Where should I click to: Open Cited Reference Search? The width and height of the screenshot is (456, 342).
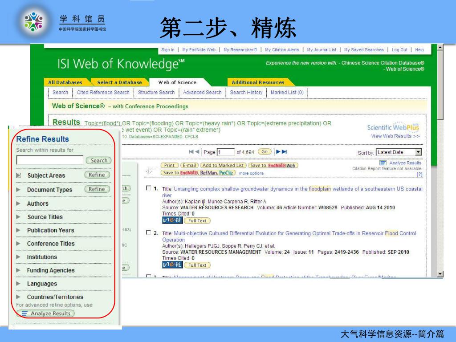tap(103, 92)
